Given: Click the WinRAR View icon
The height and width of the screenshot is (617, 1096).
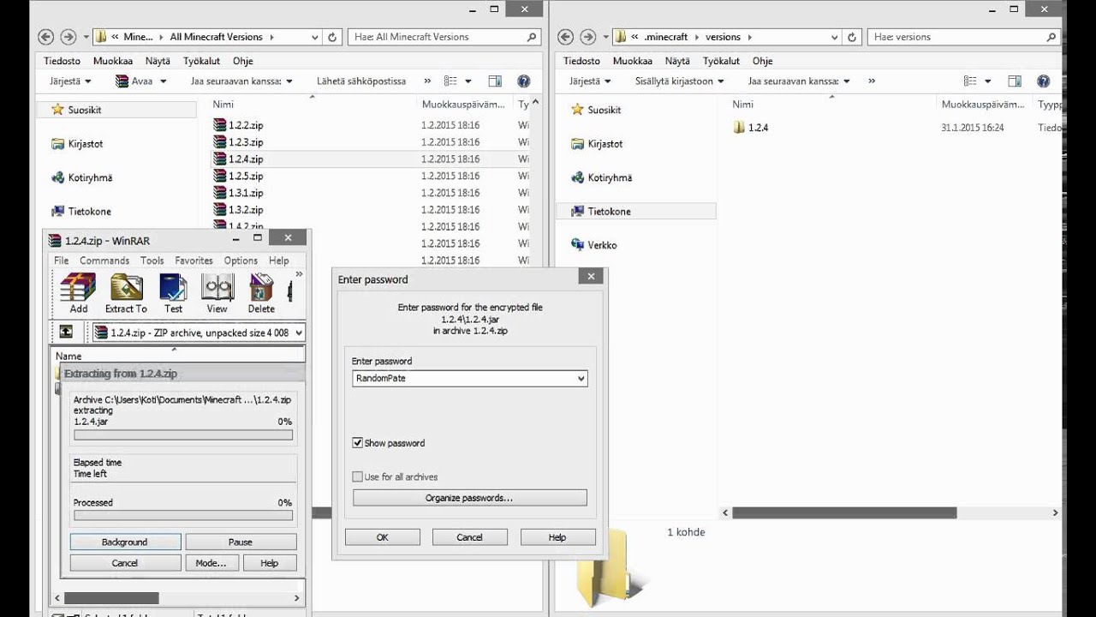Looking at the screenshot, I should (217, 293).
